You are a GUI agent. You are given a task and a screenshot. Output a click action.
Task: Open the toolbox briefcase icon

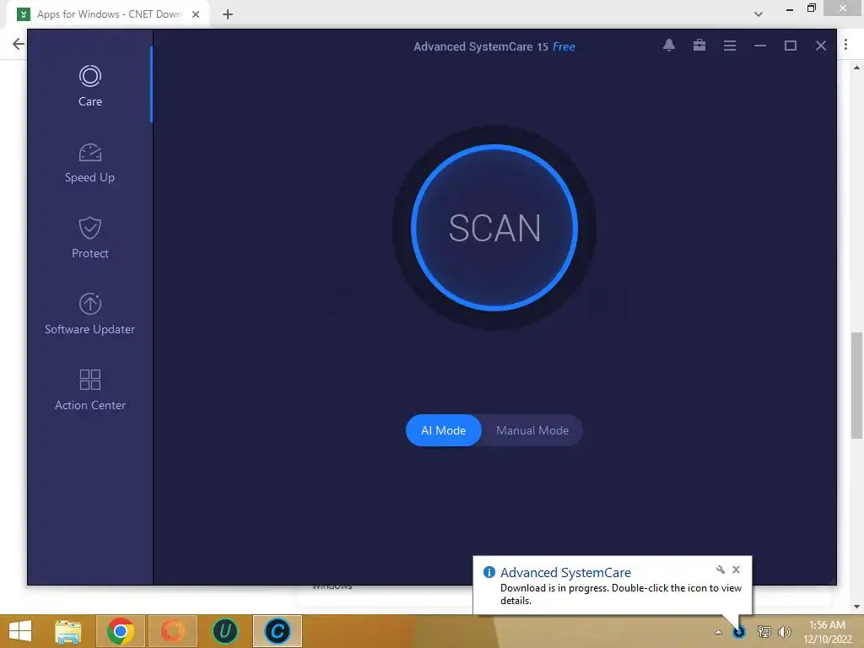click(699, 46)
